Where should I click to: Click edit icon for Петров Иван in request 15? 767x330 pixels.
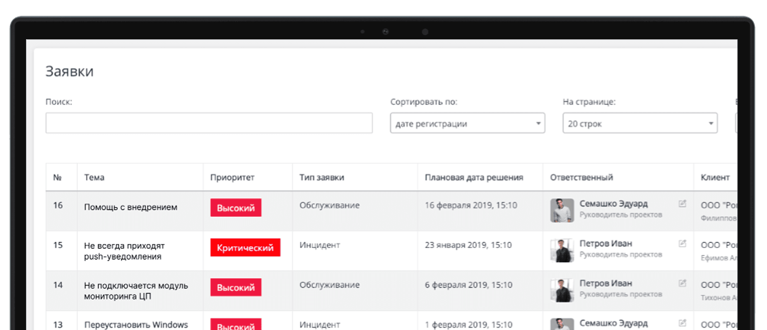point(682,243)
